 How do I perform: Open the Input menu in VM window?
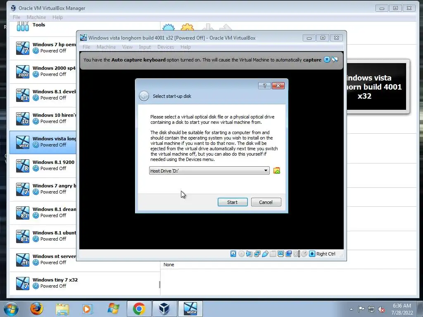coord(145,47)
